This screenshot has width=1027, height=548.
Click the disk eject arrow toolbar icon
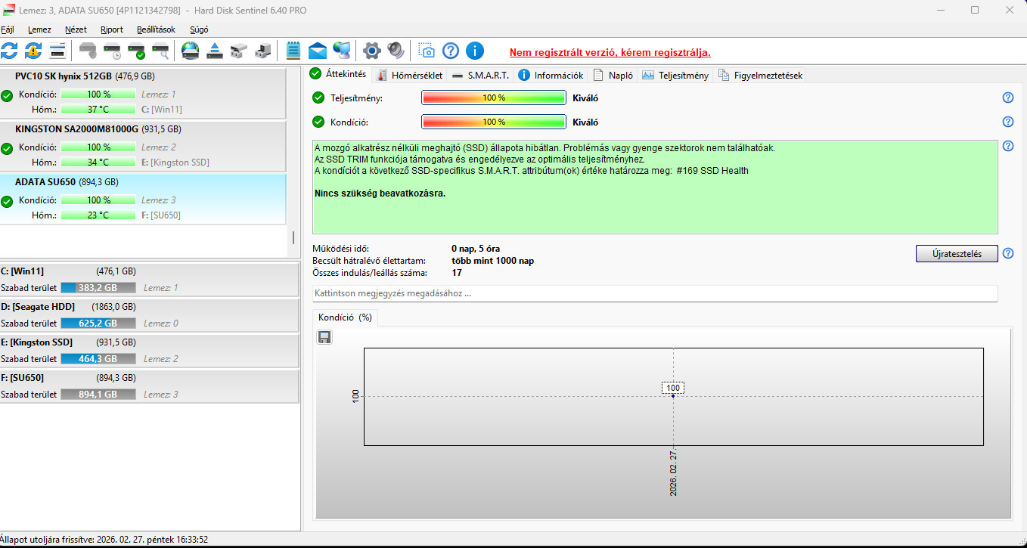pos(215,51)
